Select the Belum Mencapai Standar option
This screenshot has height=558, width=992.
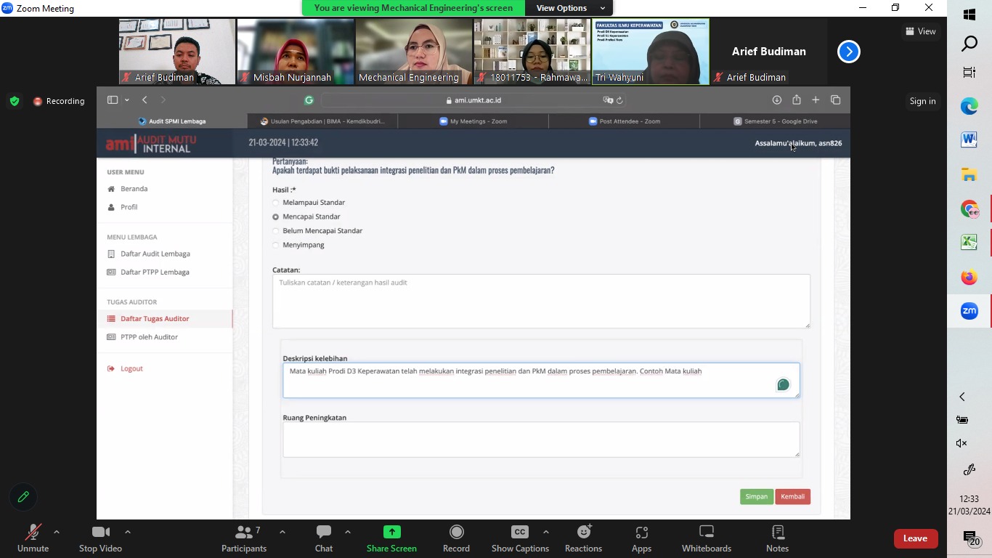click(276, 231)
